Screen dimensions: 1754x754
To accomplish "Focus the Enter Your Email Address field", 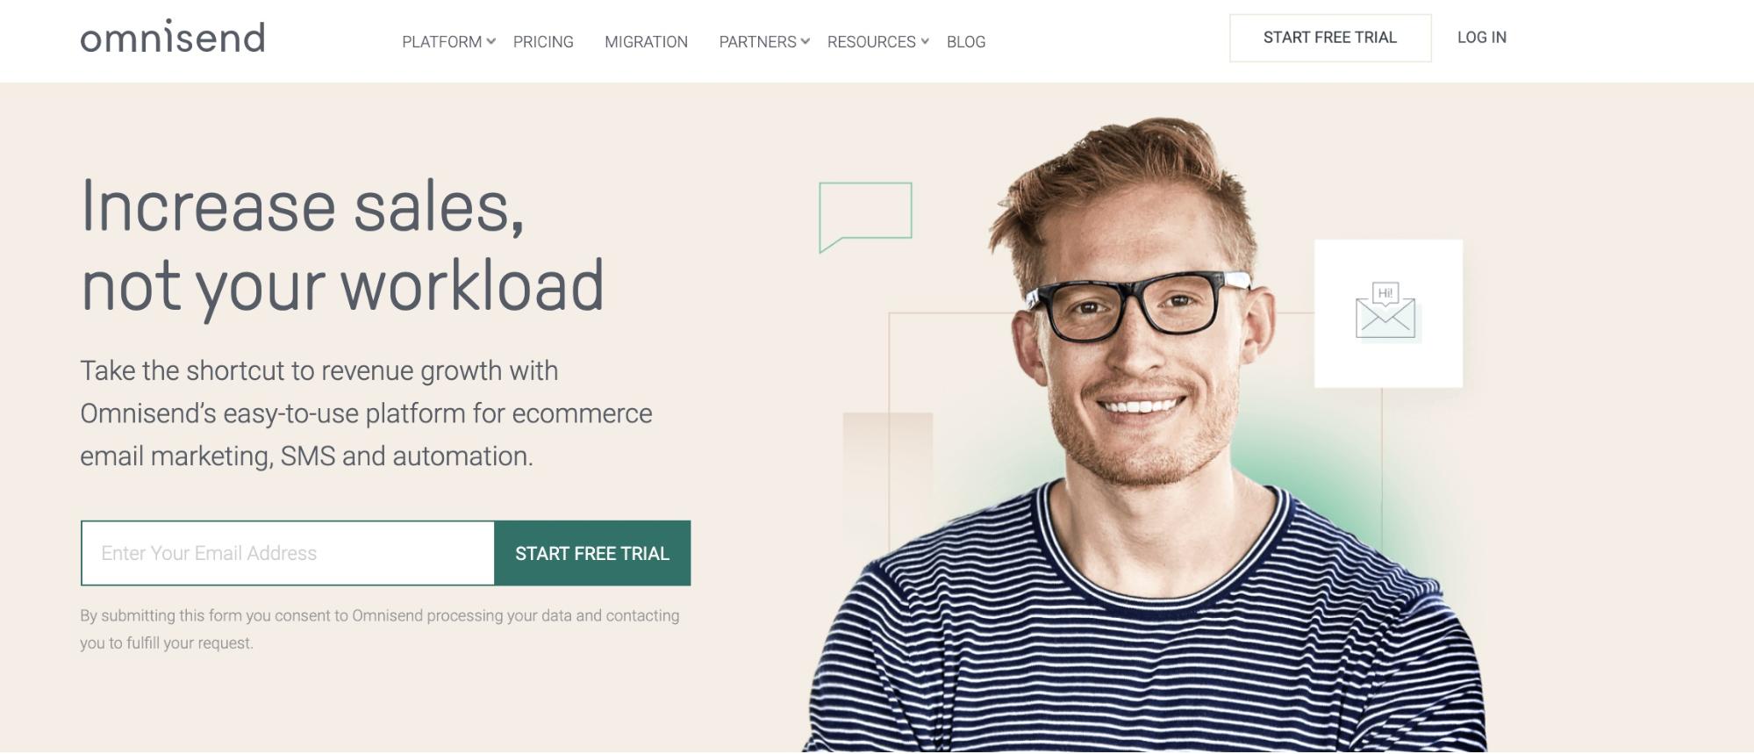I will click(x=288, y=553).
